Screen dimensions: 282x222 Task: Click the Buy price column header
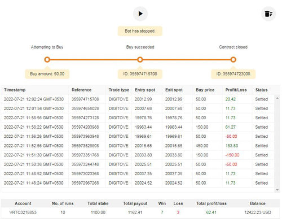205,90
